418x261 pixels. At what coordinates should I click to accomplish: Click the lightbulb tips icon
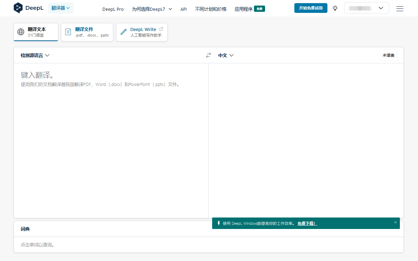pos(335,8)
